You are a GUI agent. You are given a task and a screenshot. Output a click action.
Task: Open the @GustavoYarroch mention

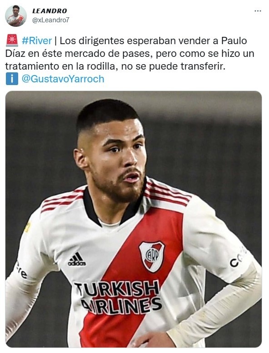(x=63, y=79)
